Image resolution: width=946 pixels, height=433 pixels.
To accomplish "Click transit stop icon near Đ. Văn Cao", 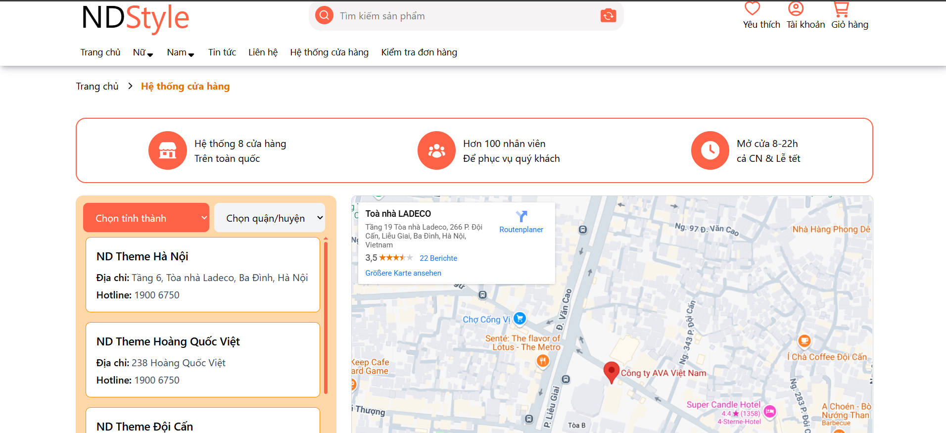I will [x=583, y=230].
